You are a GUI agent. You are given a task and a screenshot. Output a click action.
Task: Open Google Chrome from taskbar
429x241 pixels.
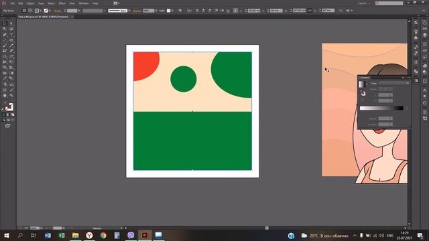click(x=103, y=235)
